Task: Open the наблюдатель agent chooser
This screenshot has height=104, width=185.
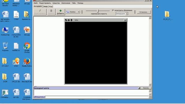Action: coord(39,97)
